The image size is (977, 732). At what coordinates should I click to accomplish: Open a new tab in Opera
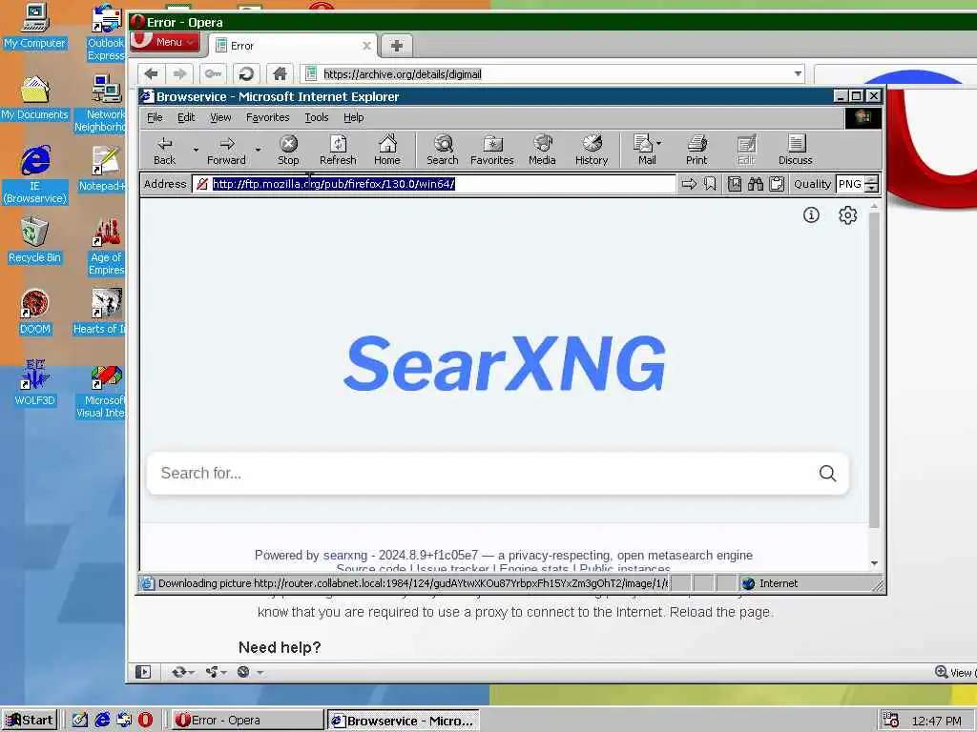pos(396,46)
